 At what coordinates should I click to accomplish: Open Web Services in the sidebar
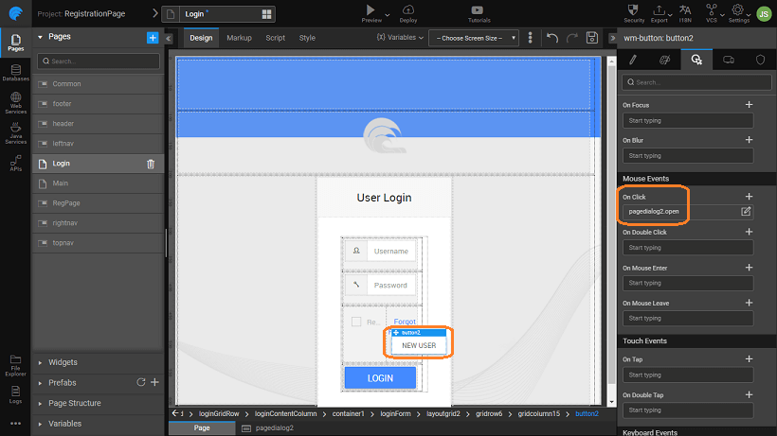15,102
